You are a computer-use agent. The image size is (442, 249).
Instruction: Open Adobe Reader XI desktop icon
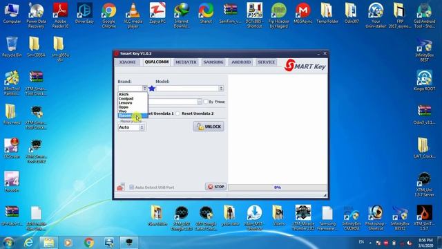pyautogui.click(x=60, y=15)
